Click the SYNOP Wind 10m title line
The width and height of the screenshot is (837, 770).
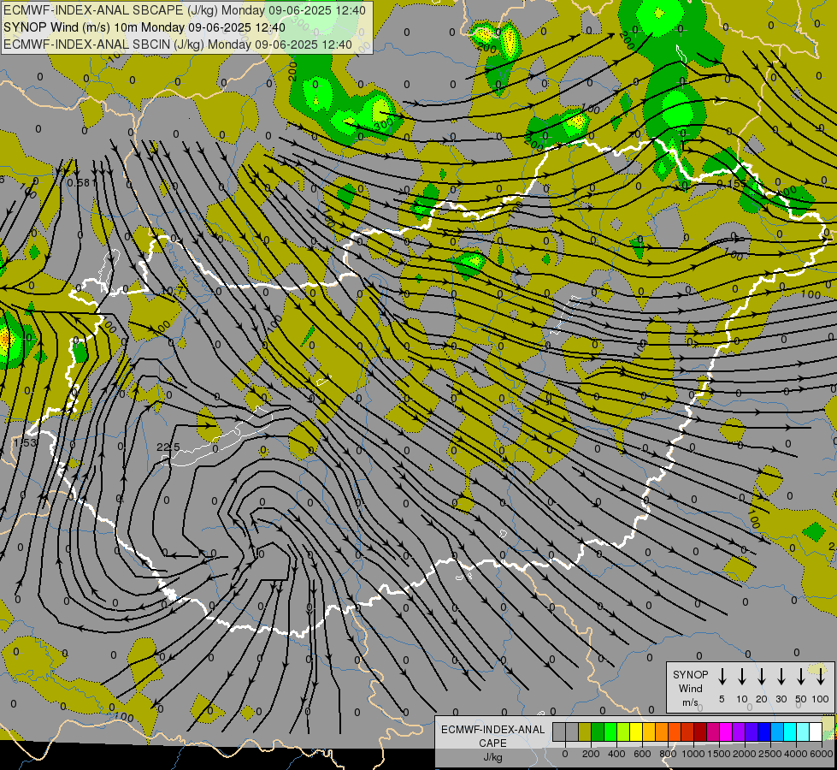144,27
